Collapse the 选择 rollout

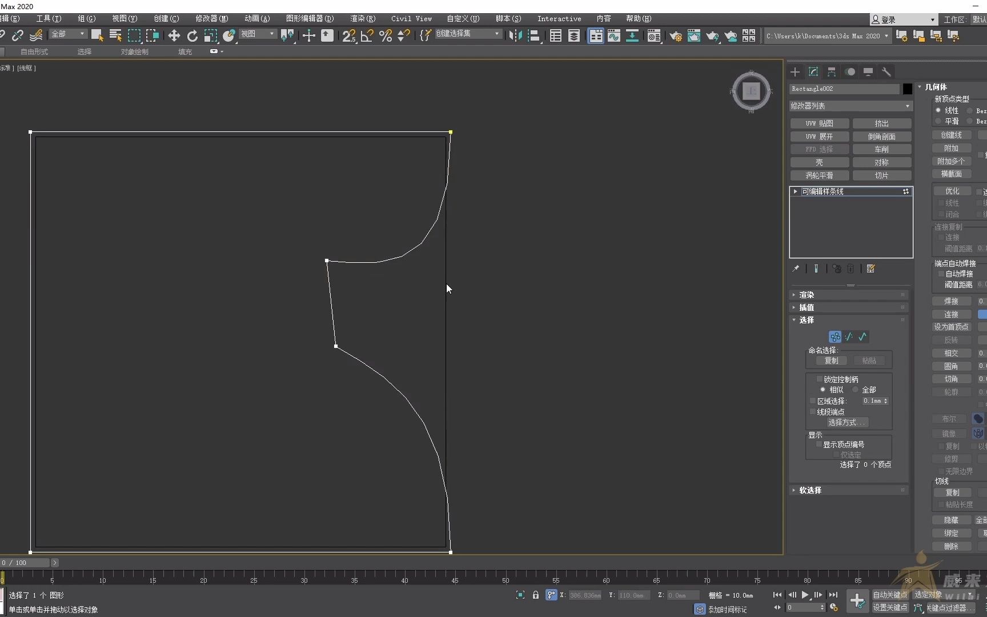point(849,320)
